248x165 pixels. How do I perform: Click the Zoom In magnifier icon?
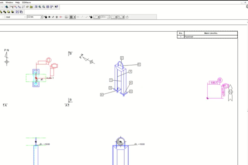tap(40, 7)
